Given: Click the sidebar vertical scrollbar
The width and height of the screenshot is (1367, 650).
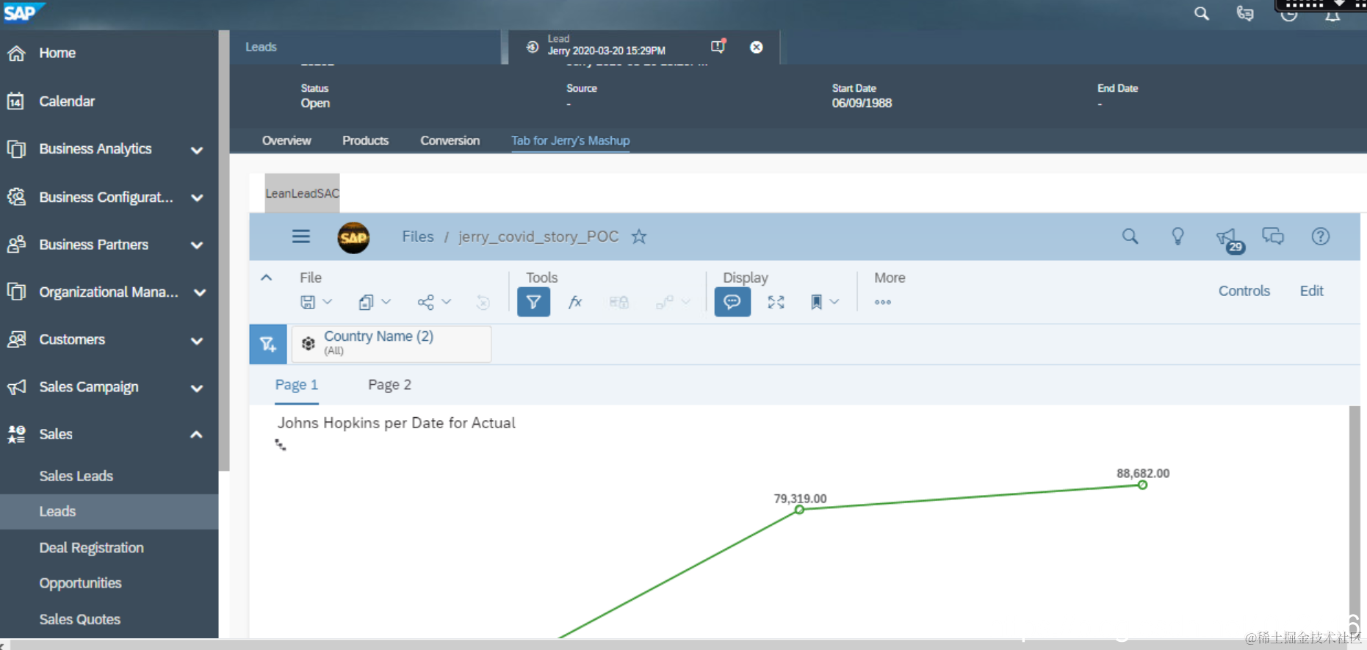Looking at the screenshot, I should 224,250.
